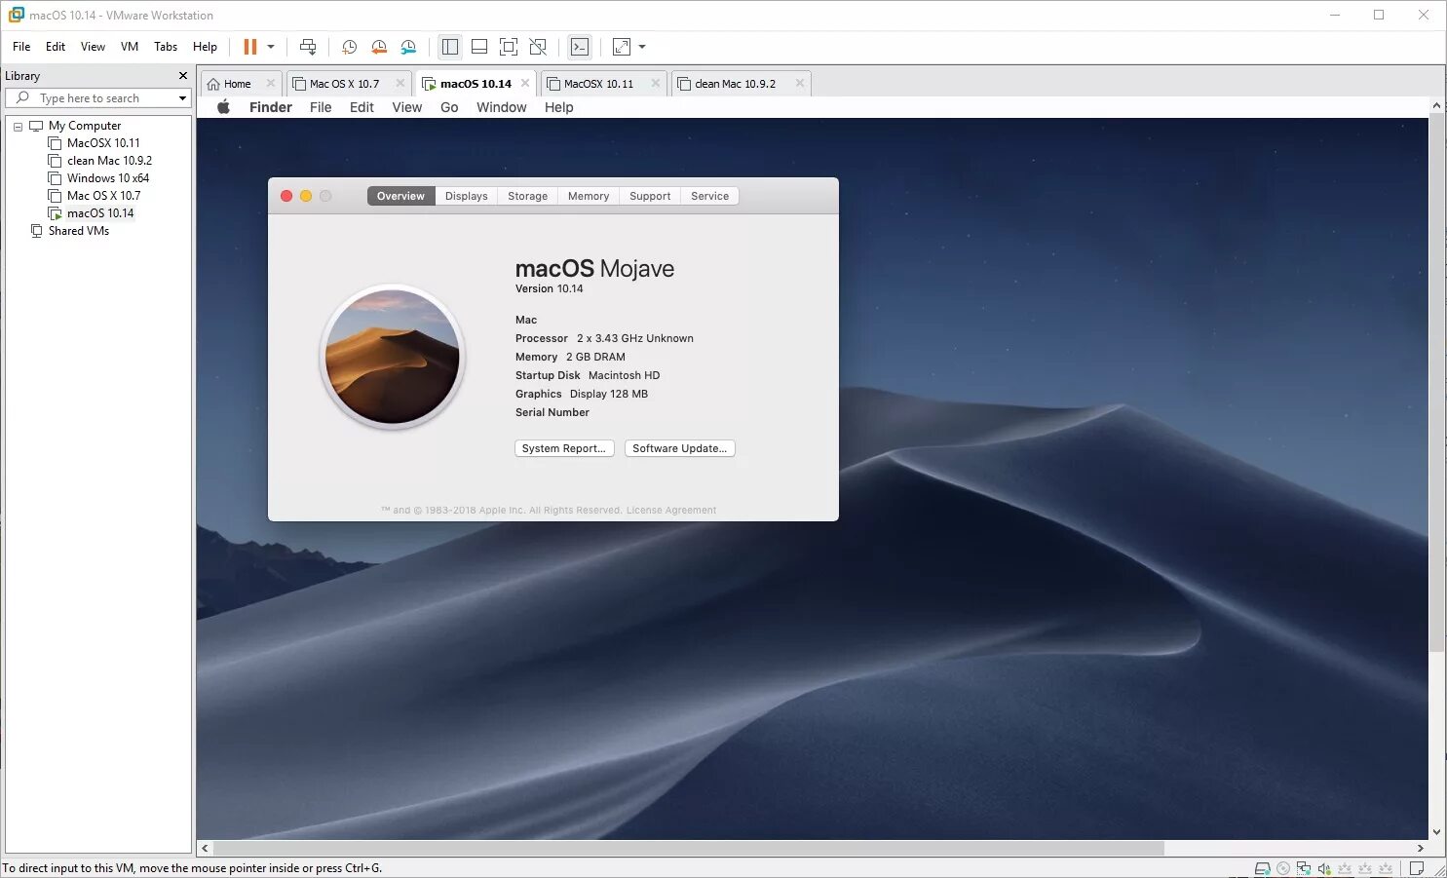Open the VMware View menu

click(x=93, y=47)
